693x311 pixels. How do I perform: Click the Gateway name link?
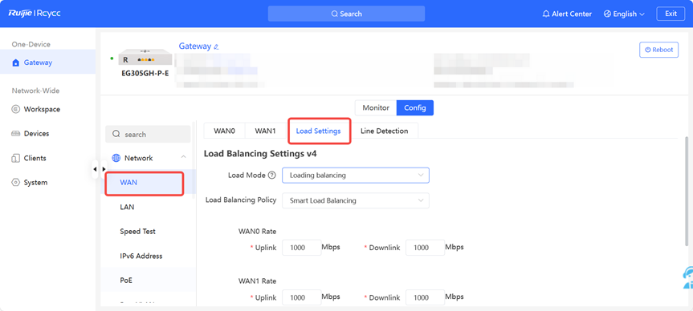point(195,46)
